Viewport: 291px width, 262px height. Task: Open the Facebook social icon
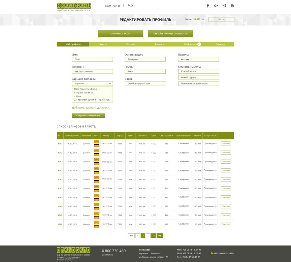[208, 6]
